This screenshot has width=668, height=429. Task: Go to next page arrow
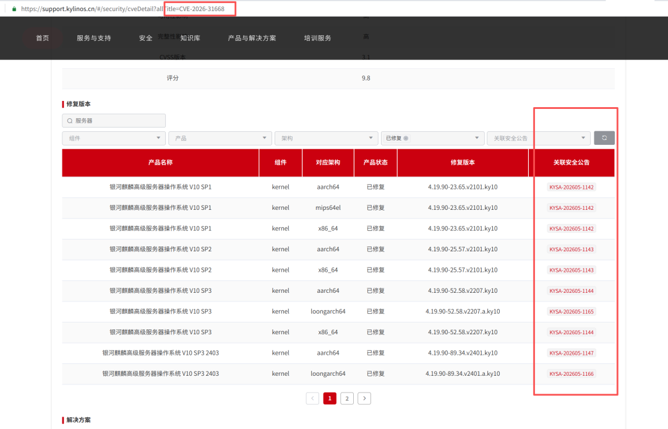pyautogui.click(x=364, y=398)
